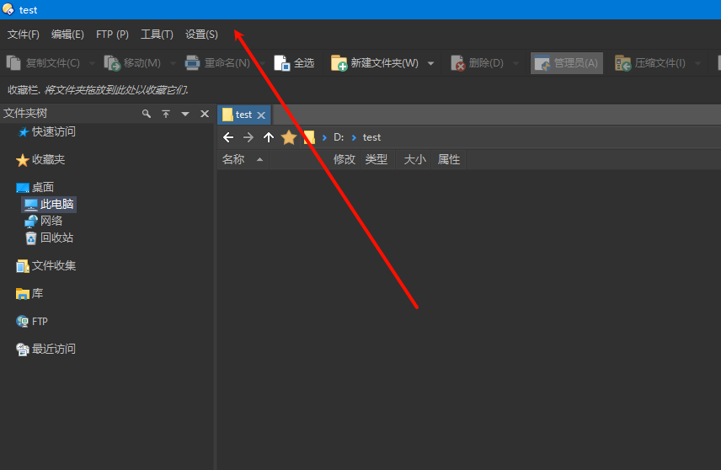Sort by the 类型 column header

377,159
